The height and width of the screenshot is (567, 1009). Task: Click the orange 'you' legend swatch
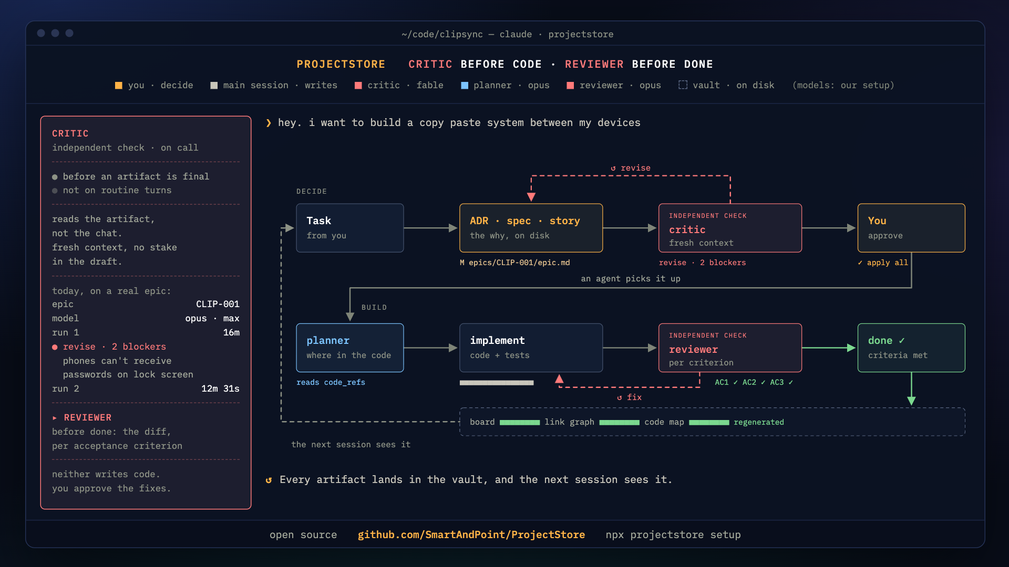point(119,86)
